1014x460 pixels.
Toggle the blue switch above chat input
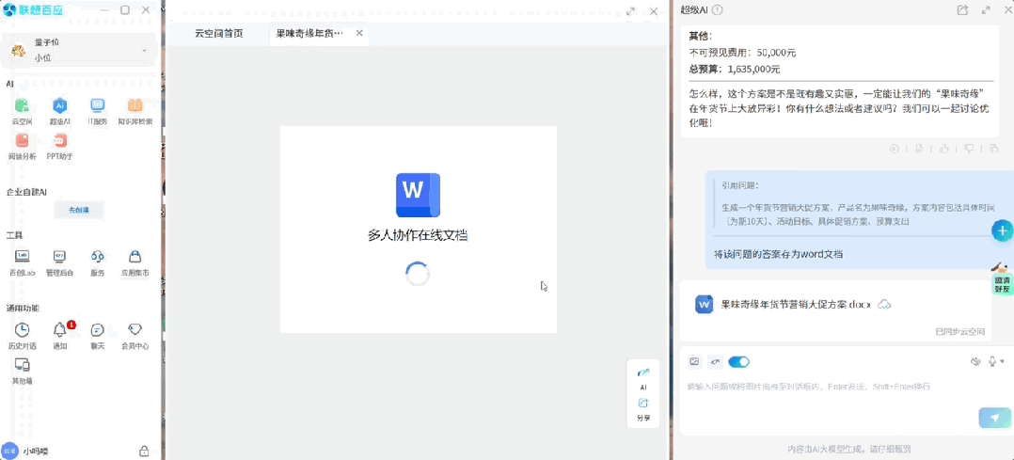738,362
